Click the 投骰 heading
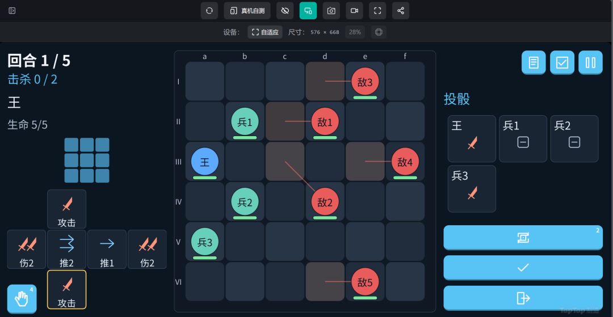613x317 pixels. click(456, 99)
